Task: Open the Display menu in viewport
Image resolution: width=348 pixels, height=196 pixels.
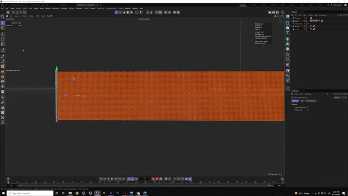Action: [x=24, y=16]
